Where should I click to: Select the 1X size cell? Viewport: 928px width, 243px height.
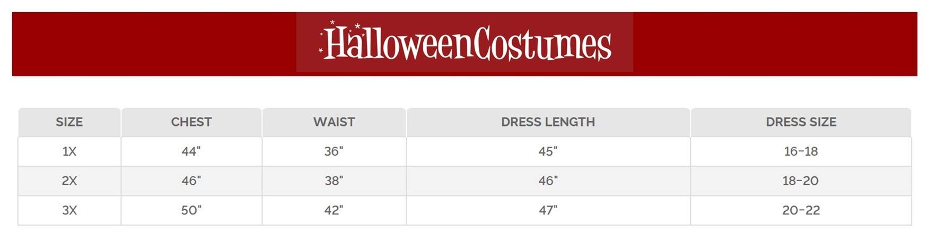tap(69, 151)
